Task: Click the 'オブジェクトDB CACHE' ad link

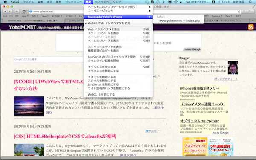Action: pyautogui.click(x=200, y=121)
